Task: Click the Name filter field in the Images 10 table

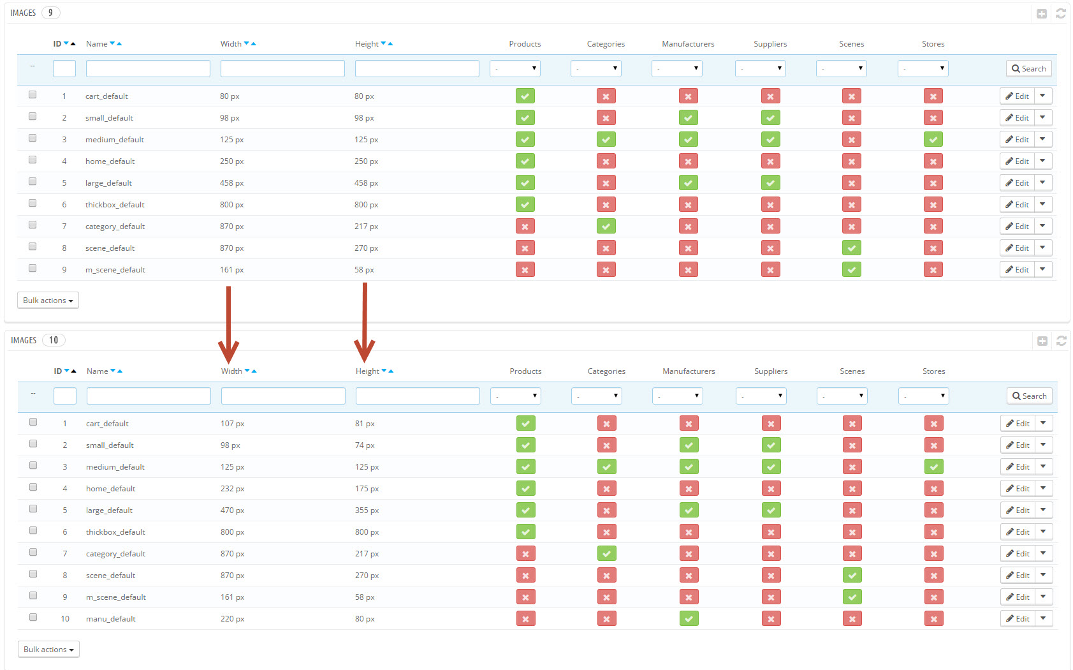Action: (149, 396)
